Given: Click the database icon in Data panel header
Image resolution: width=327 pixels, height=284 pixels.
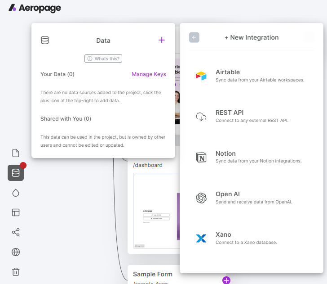Looking at the screenshot, I should point(45,40).
